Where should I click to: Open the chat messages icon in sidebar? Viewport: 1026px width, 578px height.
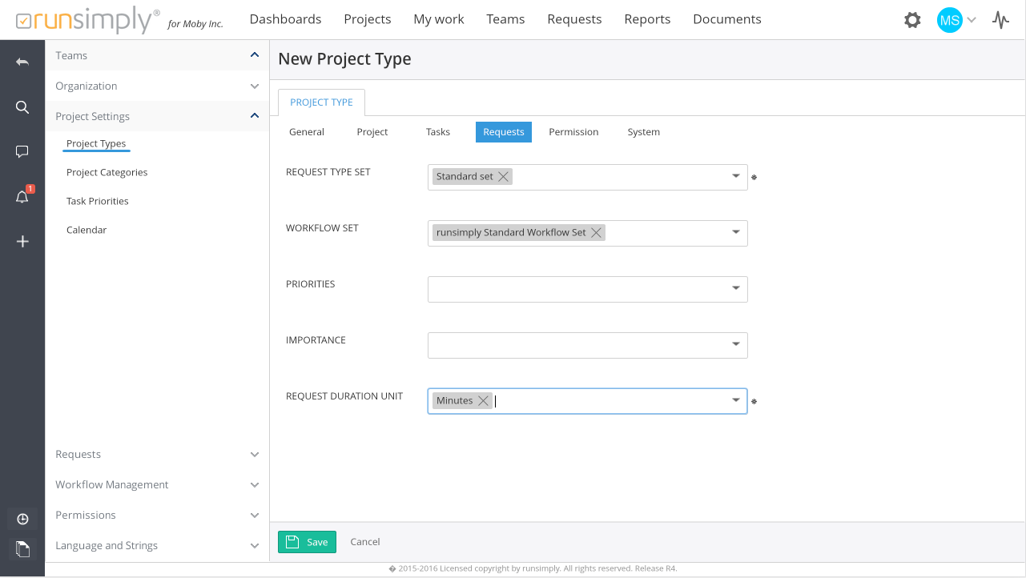(22, 151)
